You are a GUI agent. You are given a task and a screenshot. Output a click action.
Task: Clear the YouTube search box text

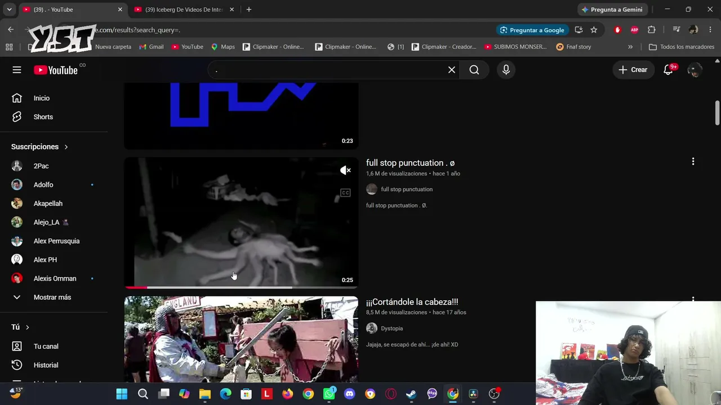click(x=451, y=70)
